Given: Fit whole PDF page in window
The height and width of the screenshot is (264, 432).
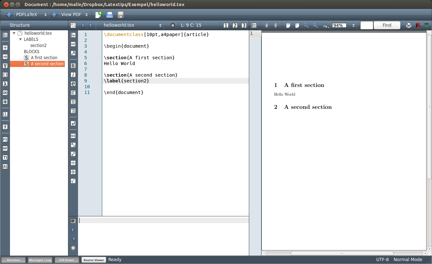Looking at the screenshot, I should pos(297,25).
